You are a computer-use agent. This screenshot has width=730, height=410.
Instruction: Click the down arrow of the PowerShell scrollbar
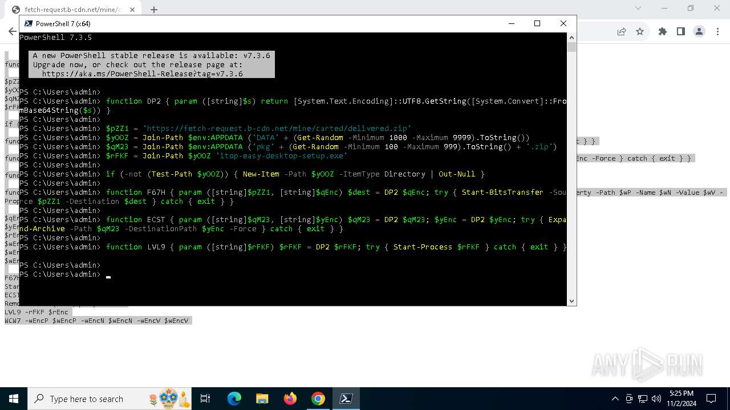(572, 301)
